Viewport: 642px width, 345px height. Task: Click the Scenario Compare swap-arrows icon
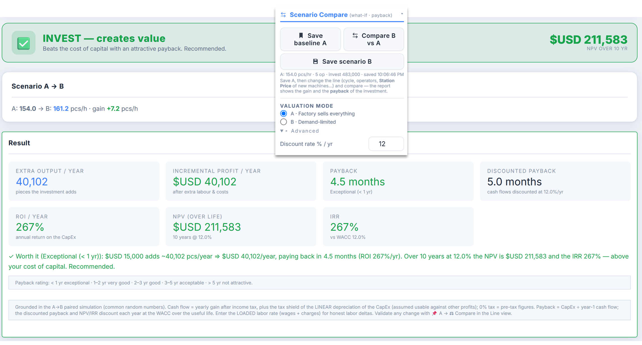pos(283,15)
